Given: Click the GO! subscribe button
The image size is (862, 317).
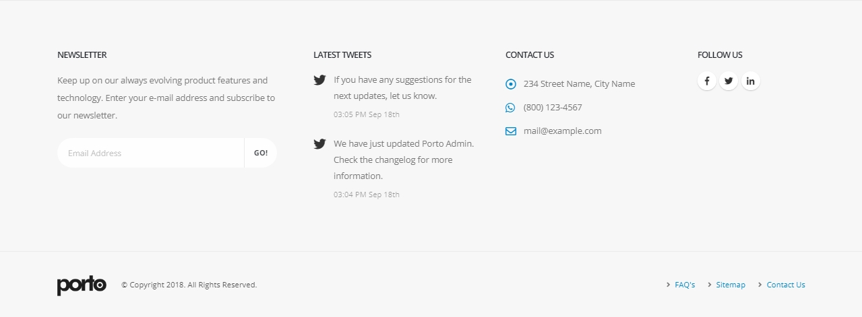Looking at the screenshot, I should click(261, 153).
